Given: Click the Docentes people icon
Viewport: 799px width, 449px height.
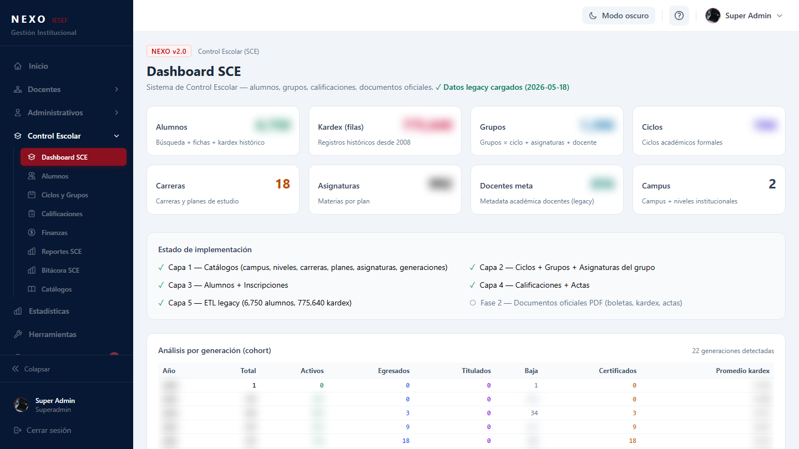Looking at the screenshot, I should click(x=18, y=89).
